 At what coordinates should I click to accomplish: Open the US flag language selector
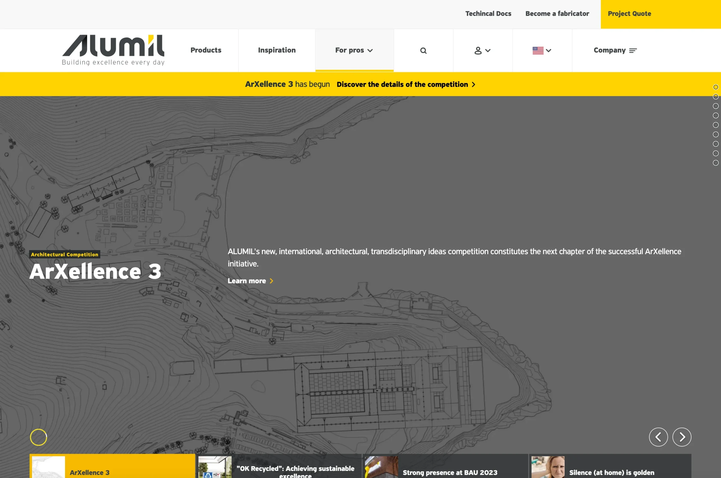[x=542, y=51]
